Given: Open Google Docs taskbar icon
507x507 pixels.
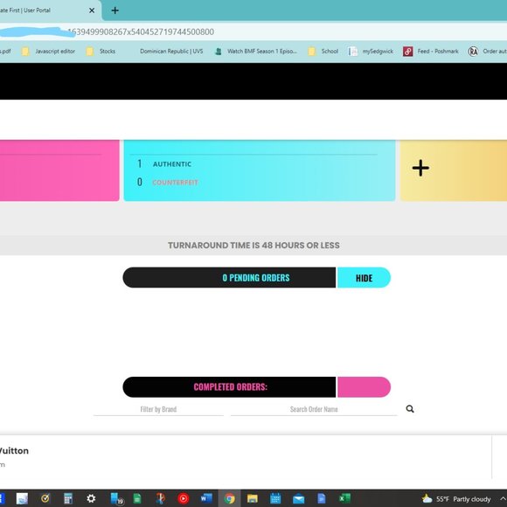Looking at the screenshot, I should point(322,498).
